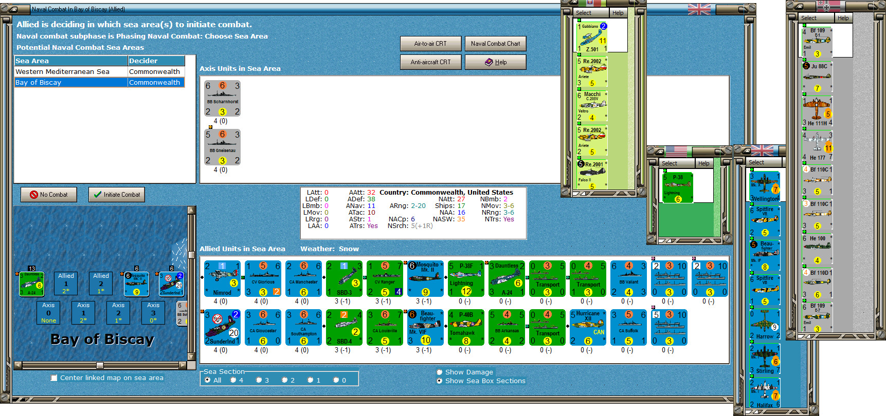Click the Axis 0 None sea box on map
886x416 pixels.
[x=48, y=312]
